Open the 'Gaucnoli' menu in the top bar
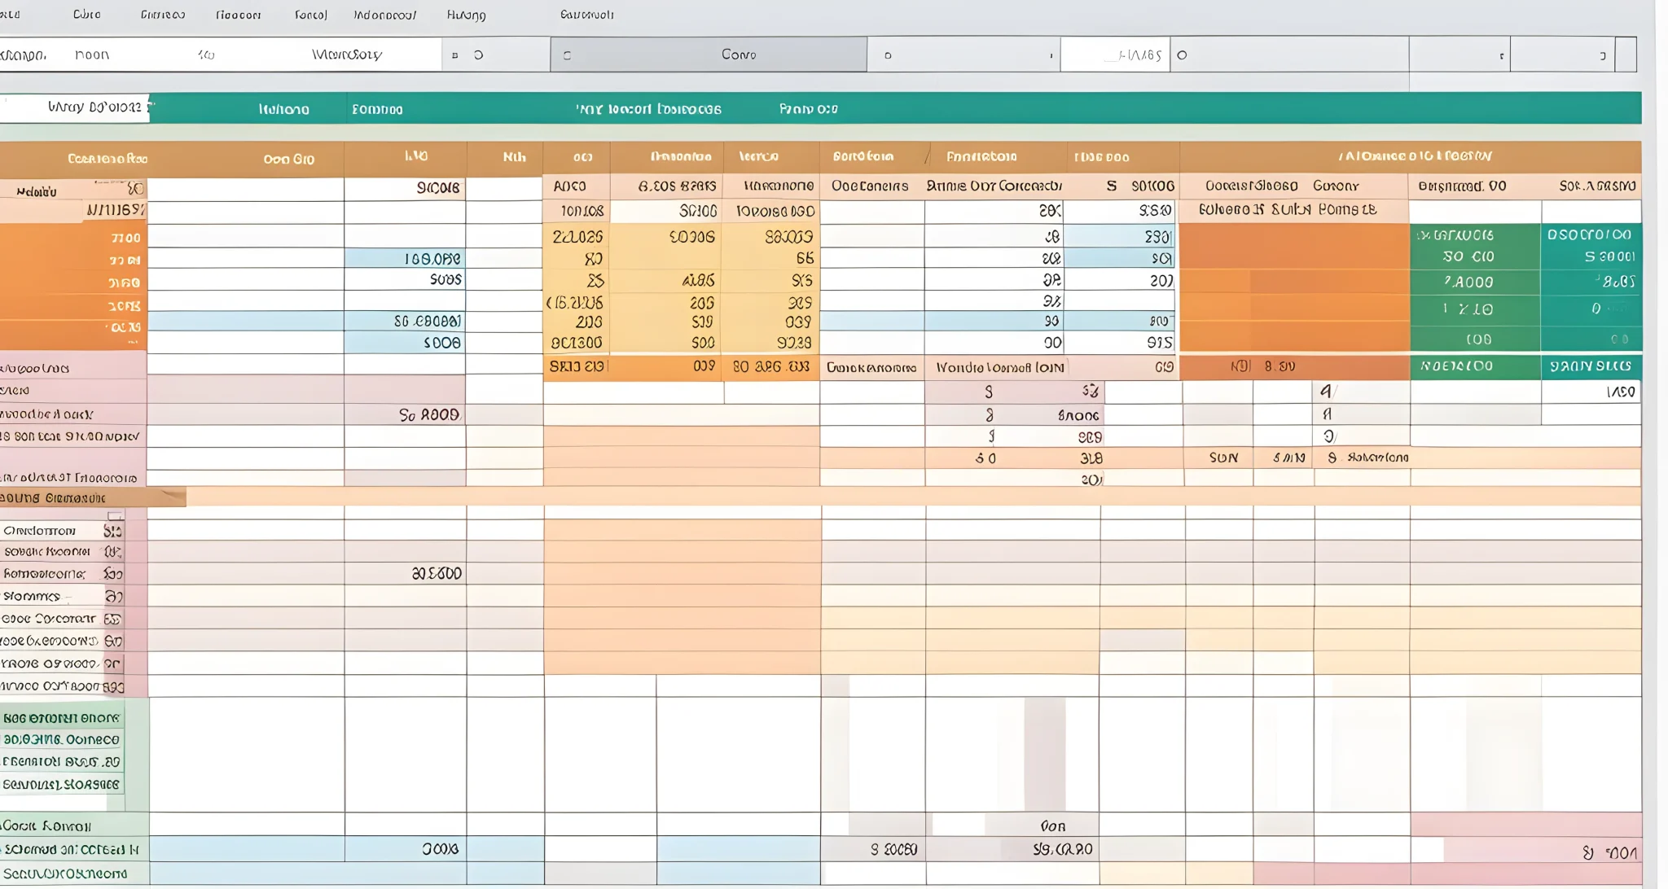The width and height of the screenshot is (1668, 889). coord(586,14)
